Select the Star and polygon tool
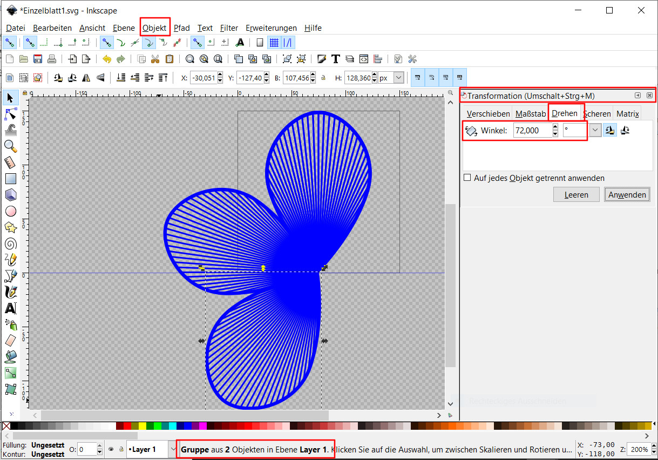The image size is (658, 460). 10,227
